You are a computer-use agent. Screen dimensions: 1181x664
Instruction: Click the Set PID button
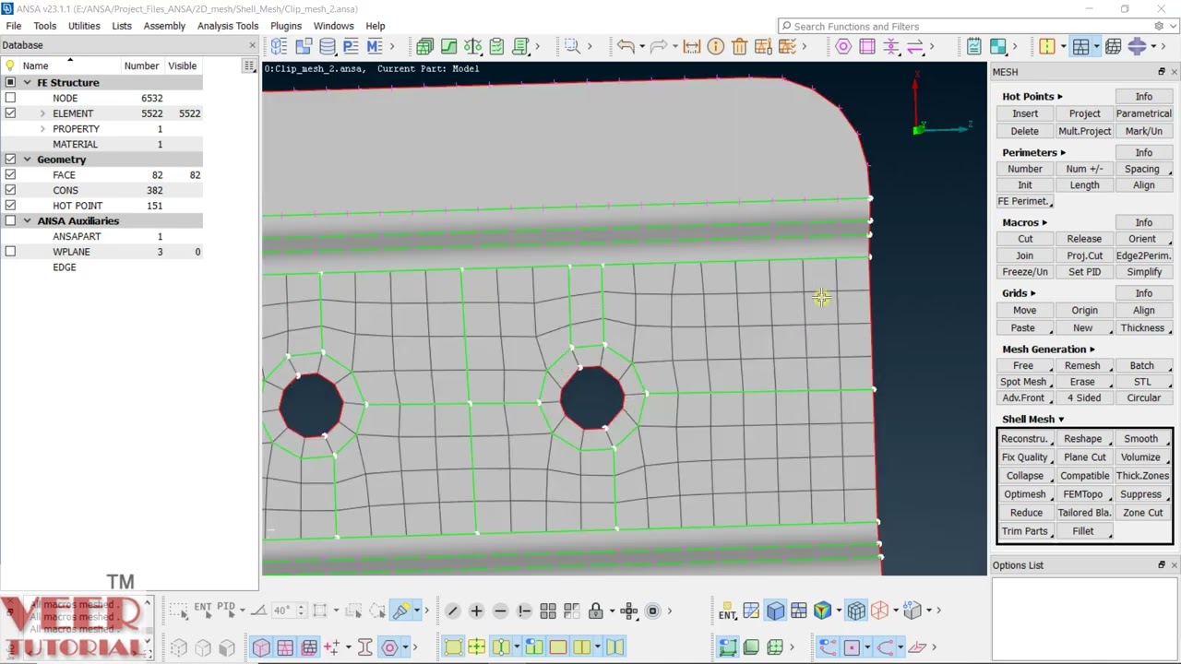tap(1085, 272)
